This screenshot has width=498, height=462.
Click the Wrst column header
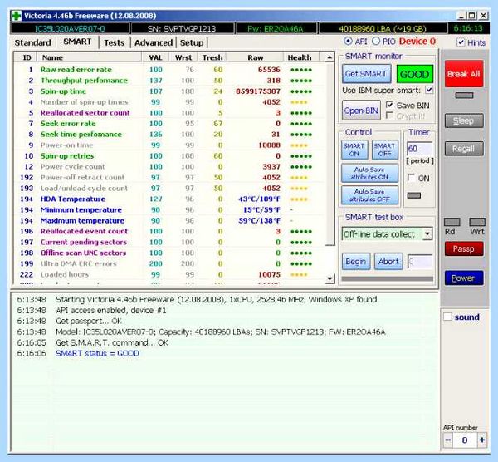183,57
